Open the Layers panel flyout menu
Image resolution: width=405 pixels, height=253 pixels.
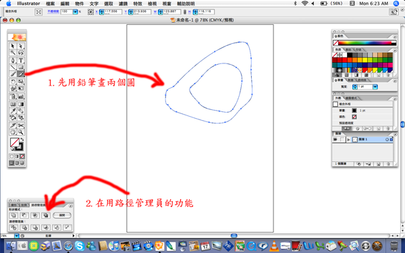(395, 134)
